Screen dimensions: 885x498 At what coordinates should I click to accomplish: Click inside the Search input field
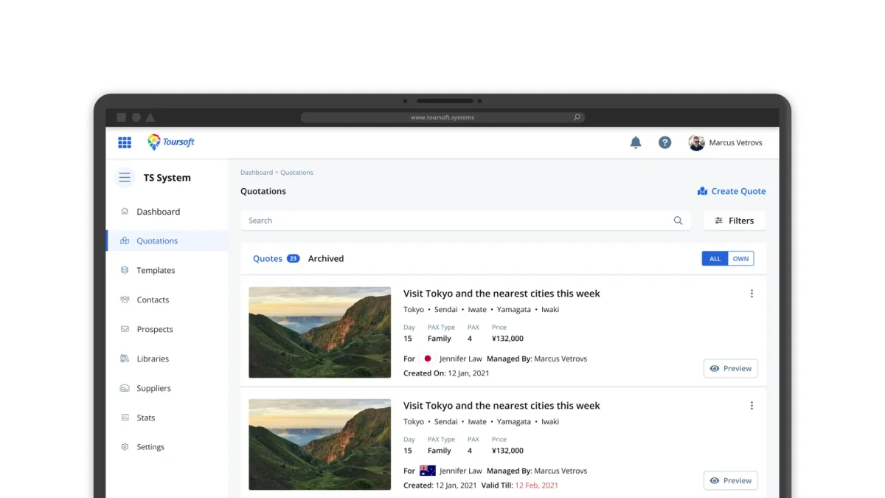(x=465, y=221)
